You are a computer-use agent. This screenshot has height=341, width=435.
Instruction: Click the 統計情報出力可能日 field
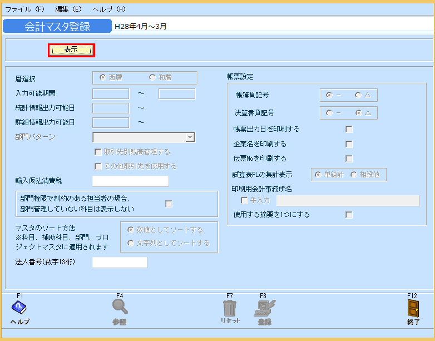point(111,108)
